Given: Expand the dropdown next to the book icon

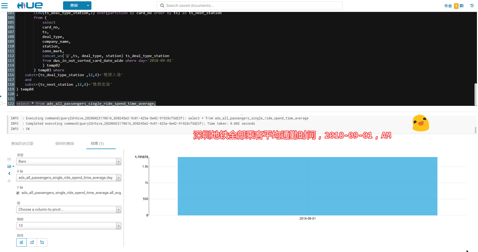Looking at the screenshot, I should click(5, 104).
